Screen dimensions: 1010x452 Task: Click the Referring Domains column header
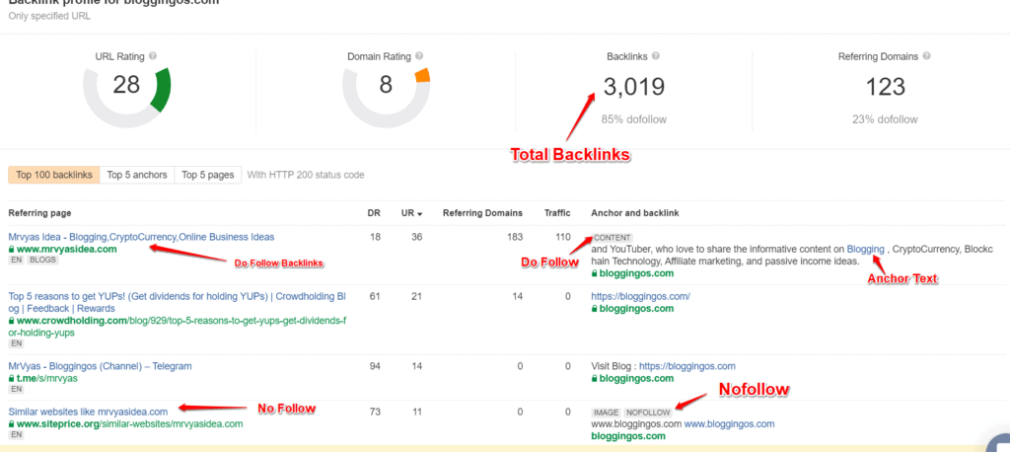tap(482, 213)
